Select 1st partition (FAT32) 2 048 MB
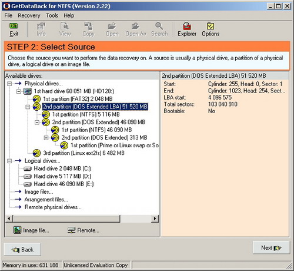This screenshot has width=294, height=271. [78, 99]
